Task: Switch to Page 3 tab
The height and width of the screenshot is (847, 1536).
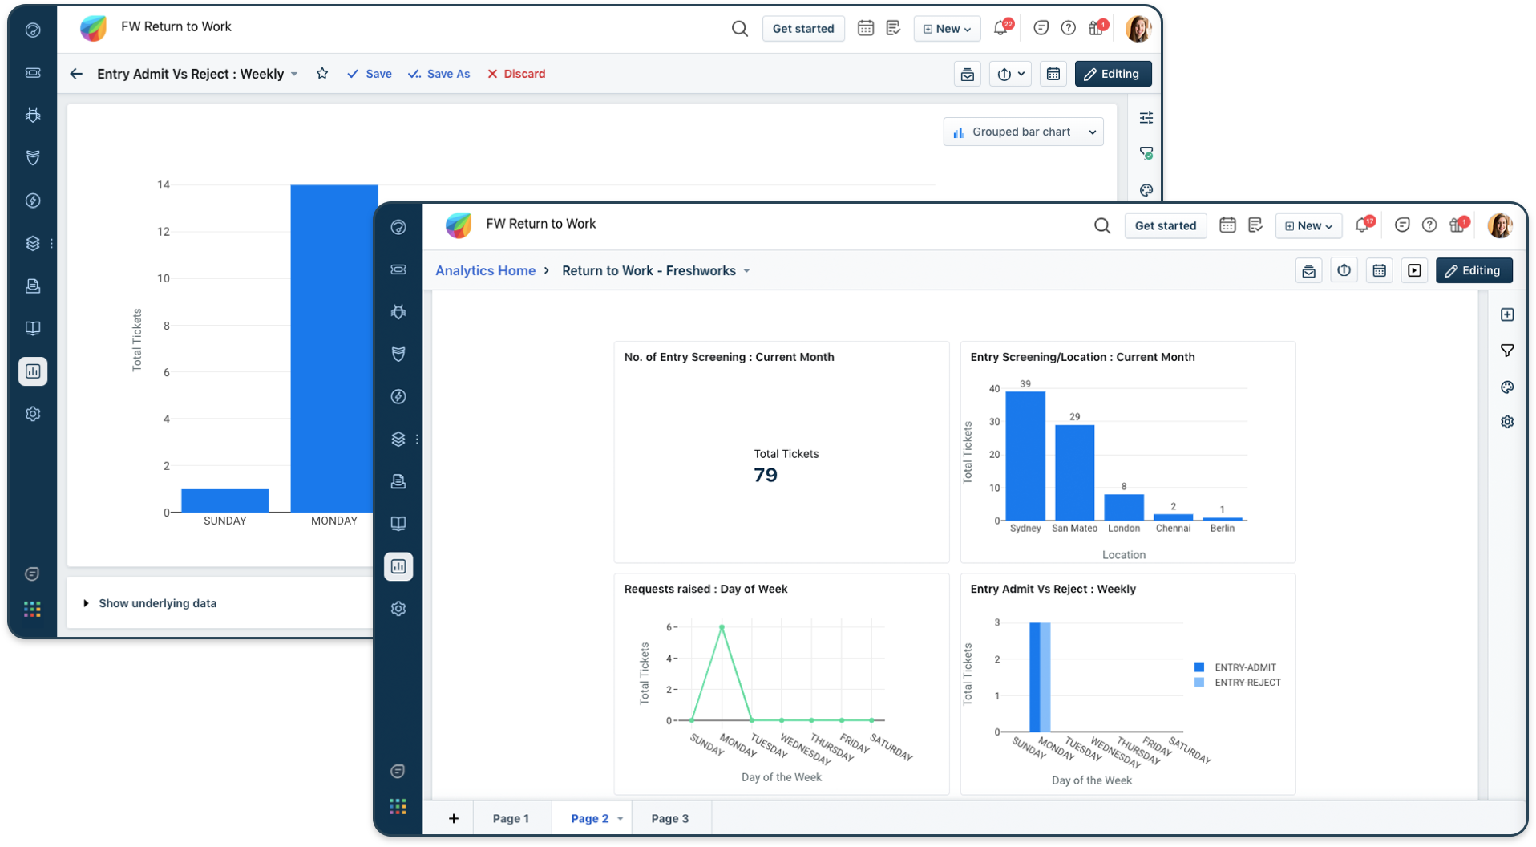Action: [670, 819]
